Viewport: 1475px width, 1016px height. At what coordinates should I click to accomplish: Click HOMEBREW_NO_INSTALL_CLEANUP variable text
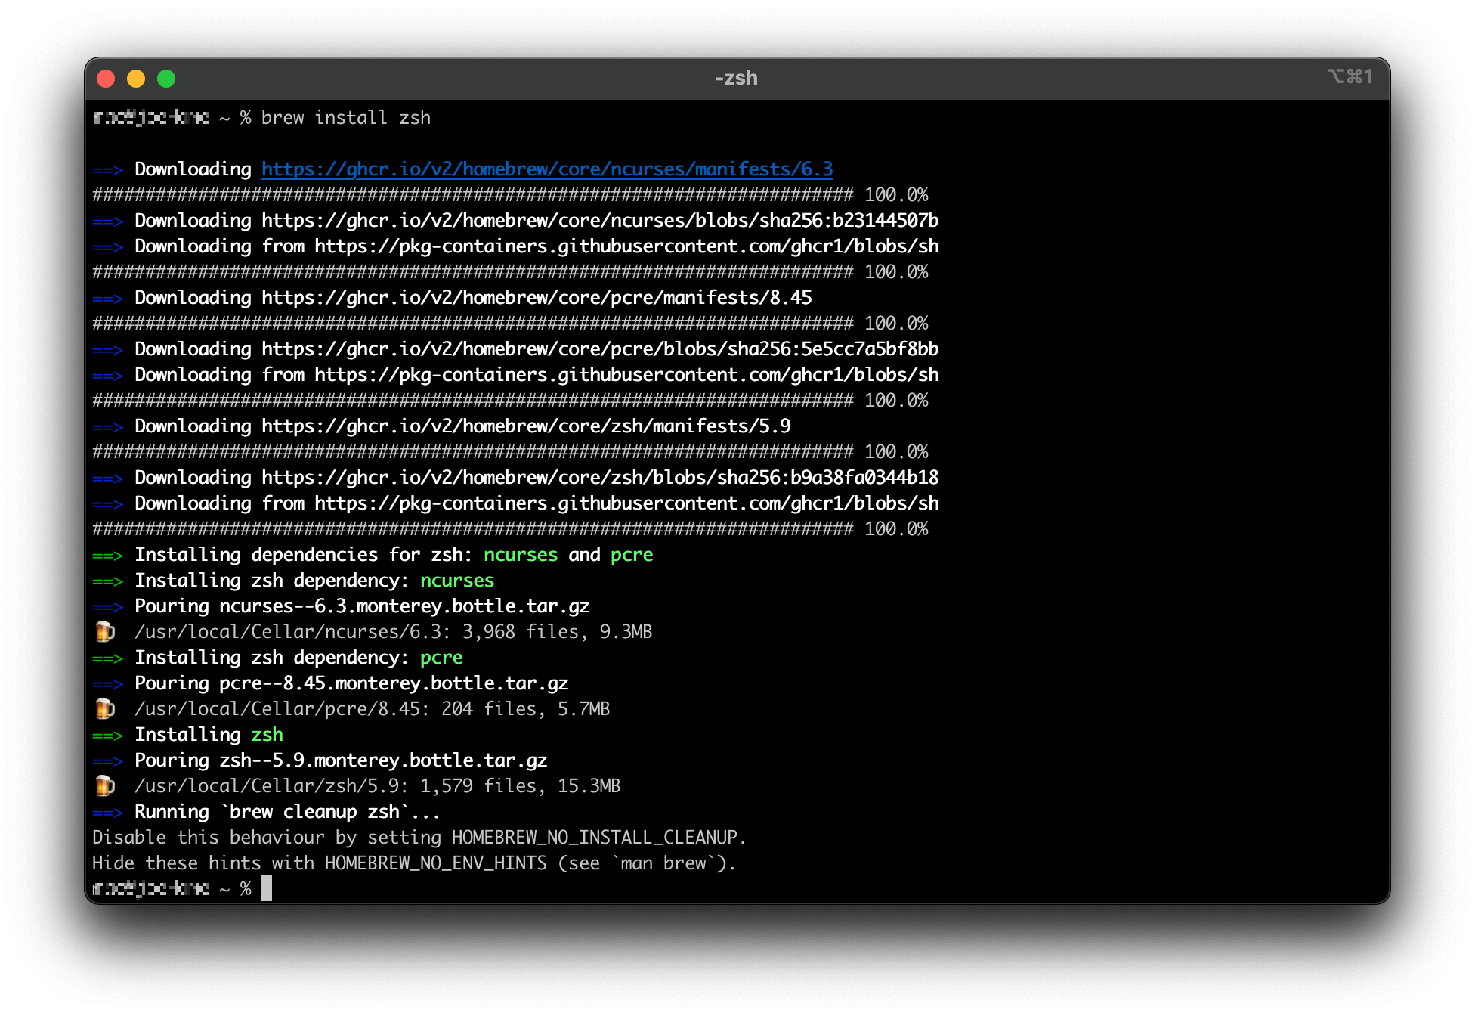pos(594,837)
